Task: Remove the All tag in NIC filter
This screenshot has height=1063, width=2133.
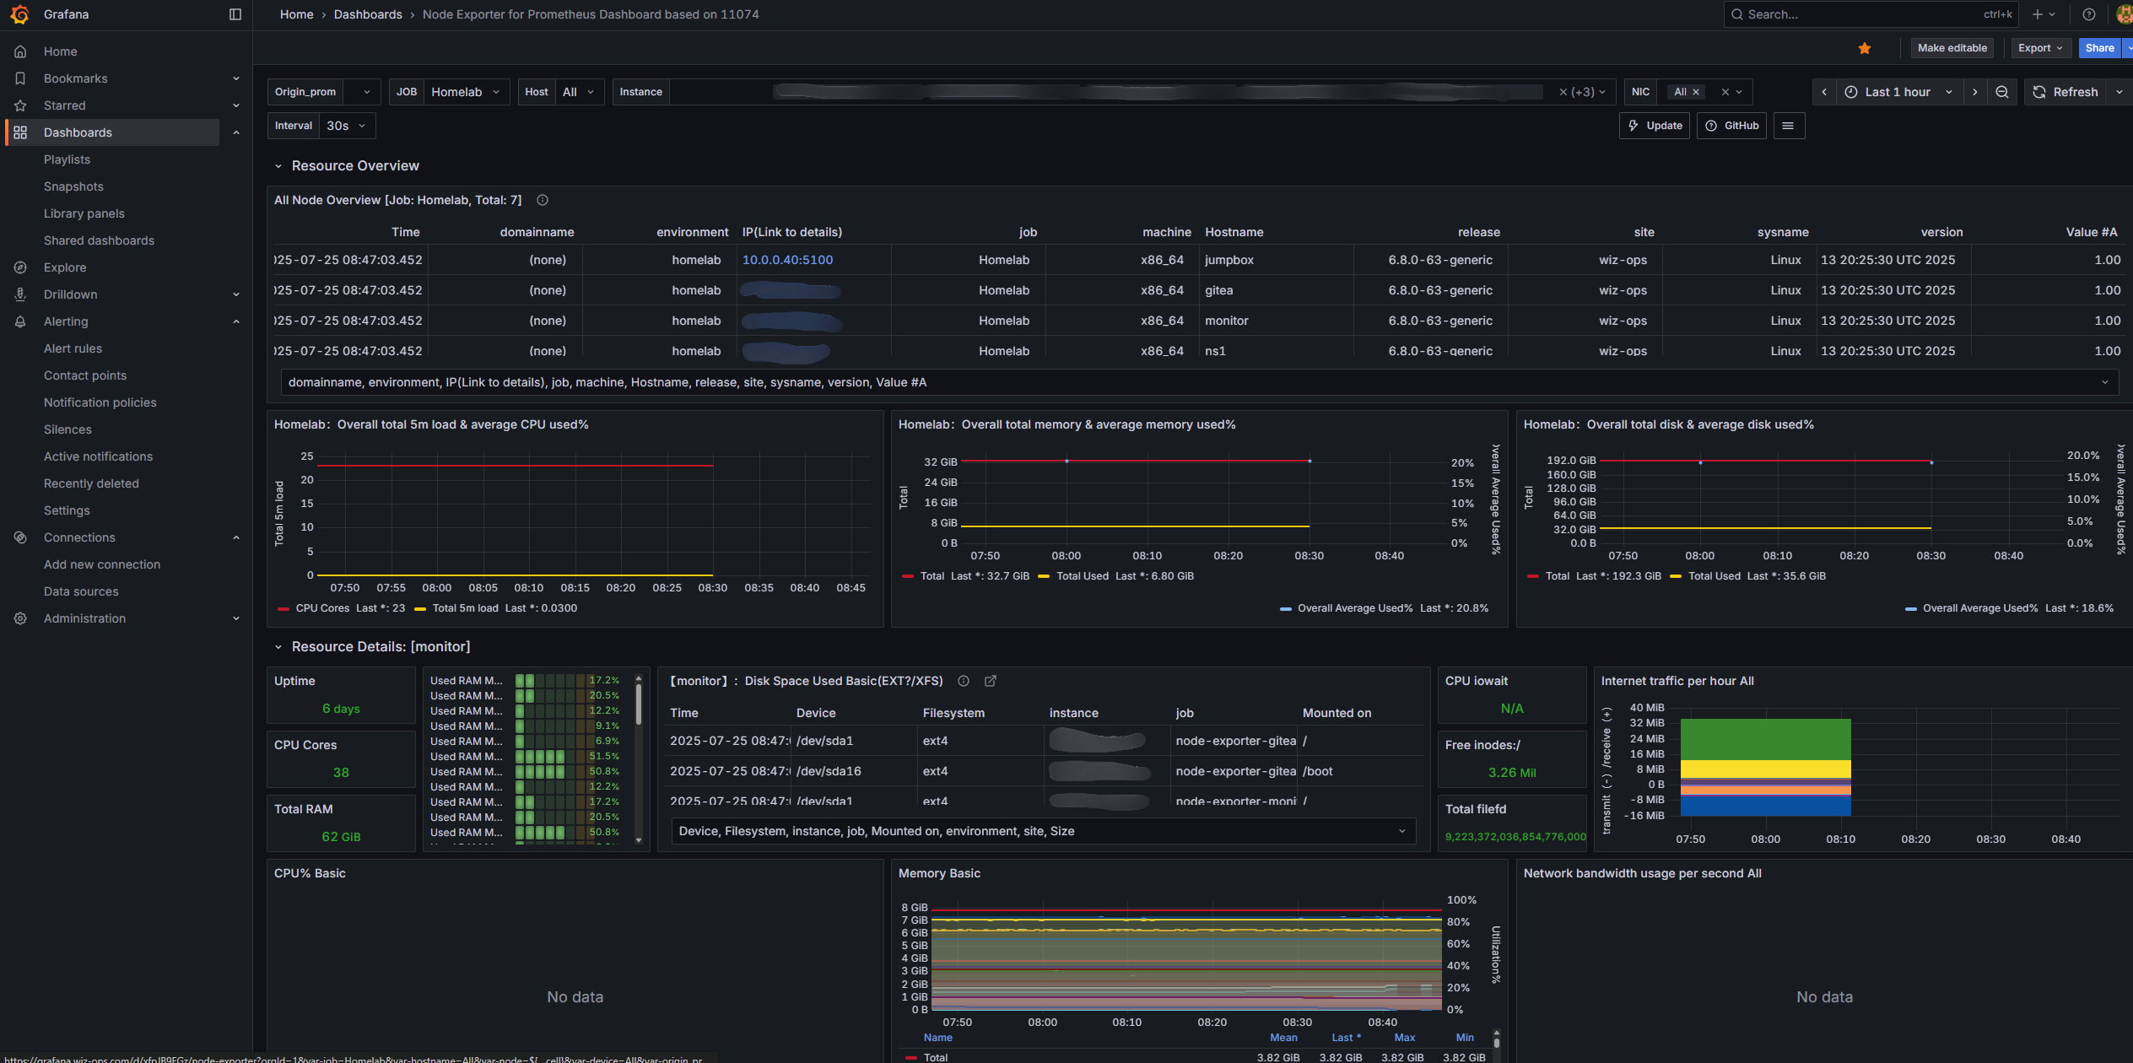Action: (x=1696, y=92)
